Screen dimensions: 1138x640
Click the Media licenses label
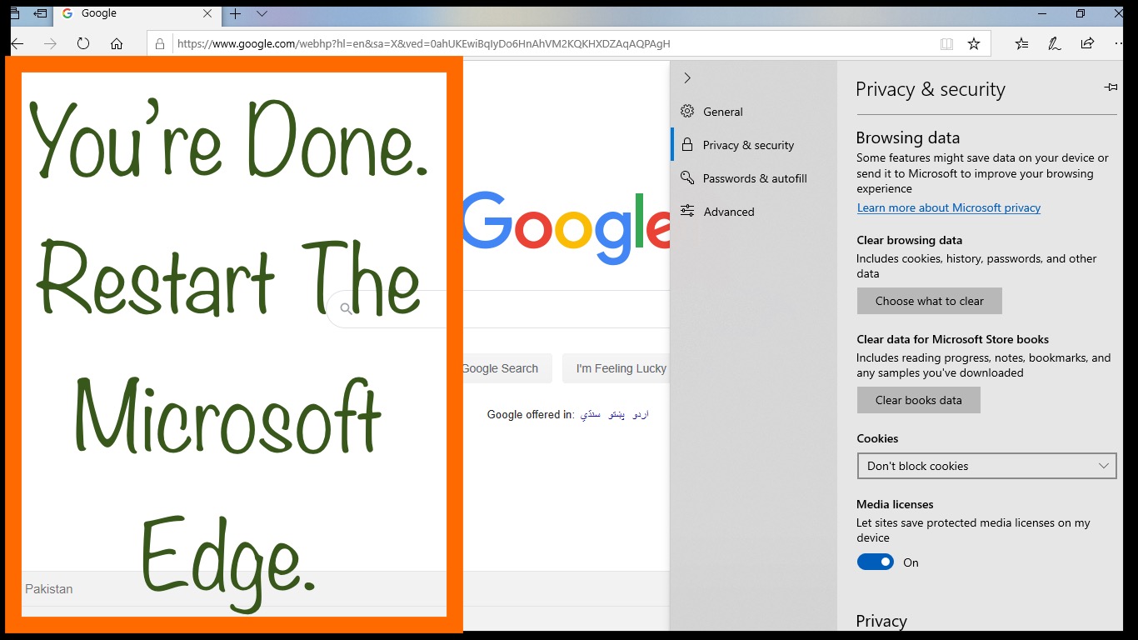[895, 504]
